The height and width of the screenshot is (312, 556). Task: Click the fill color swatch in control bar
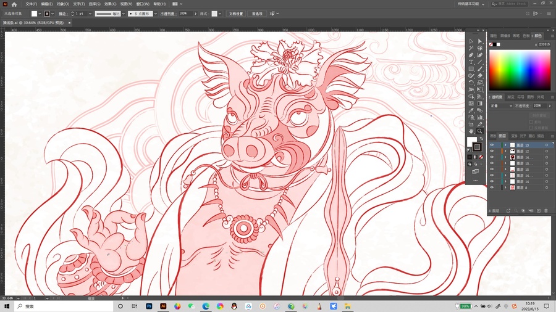pos(34,14)
